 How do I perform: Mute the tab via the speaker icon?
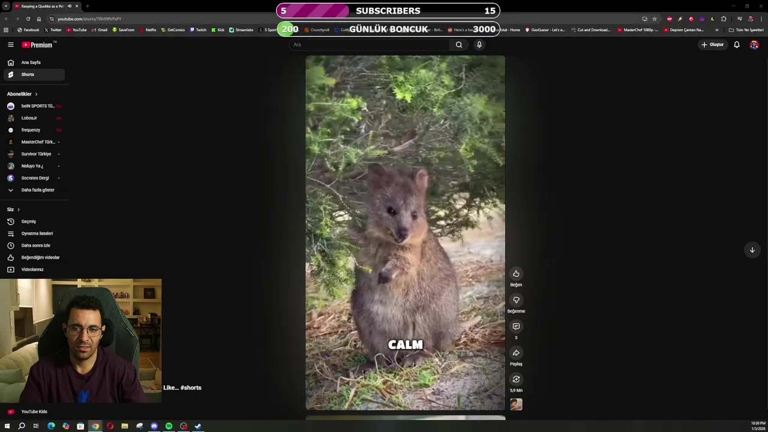[x=69, y=6]
